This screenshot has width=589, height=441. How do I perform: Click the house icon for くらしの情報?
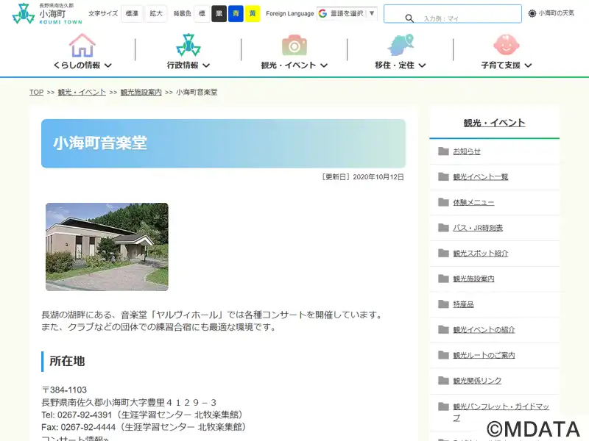click(x=82, y=46)
